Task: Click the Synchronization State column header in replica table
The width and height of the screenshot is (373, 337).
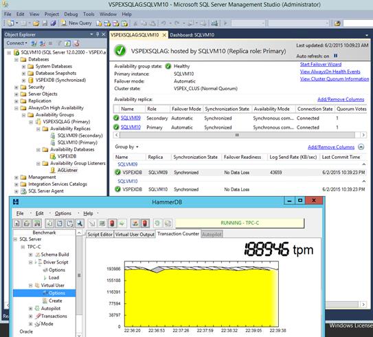Action: coord(227,109)
